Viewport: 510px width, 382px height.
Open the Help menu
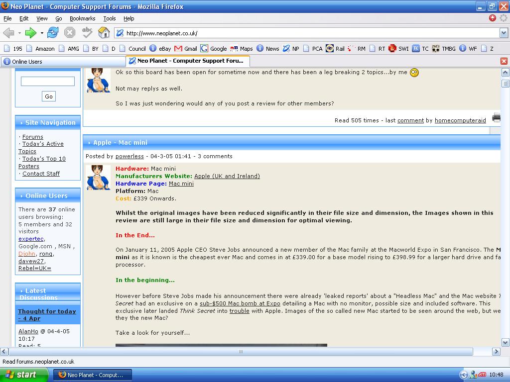point(129,18)
